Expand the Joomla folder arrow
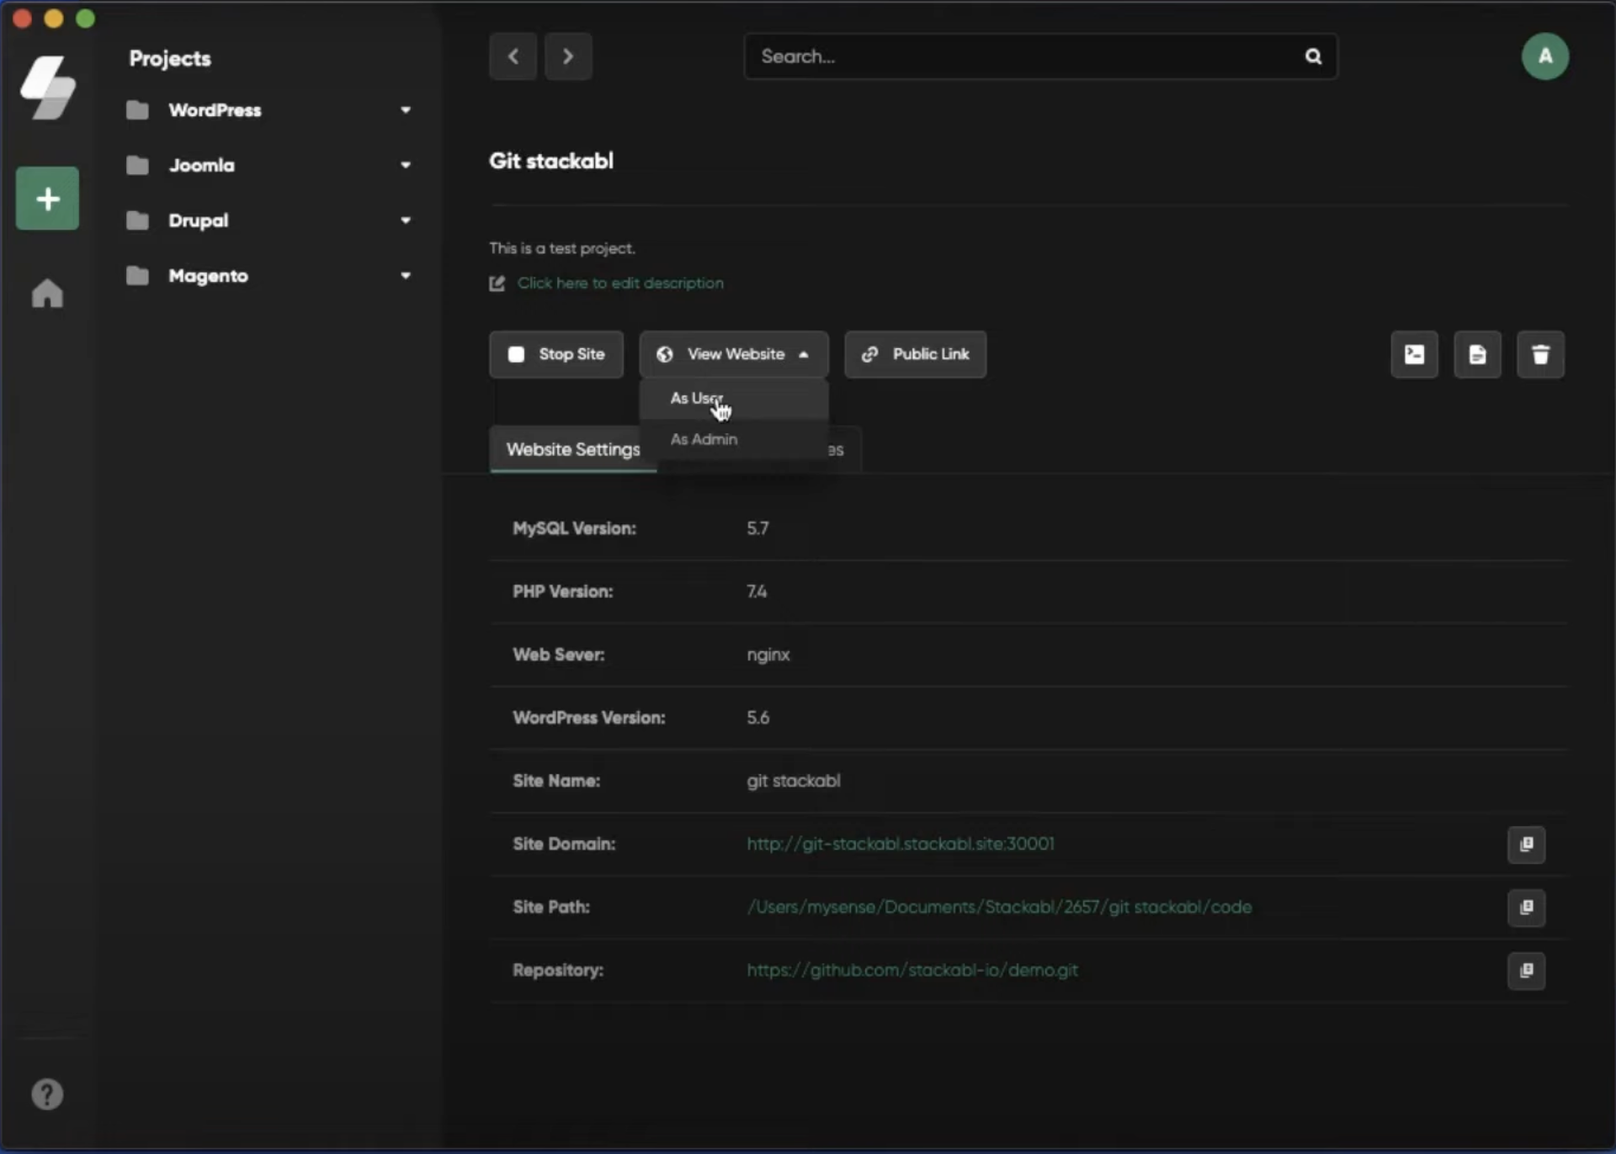Image resolution: width=1616 pixels, height=1154 pixels. (406, 165)
